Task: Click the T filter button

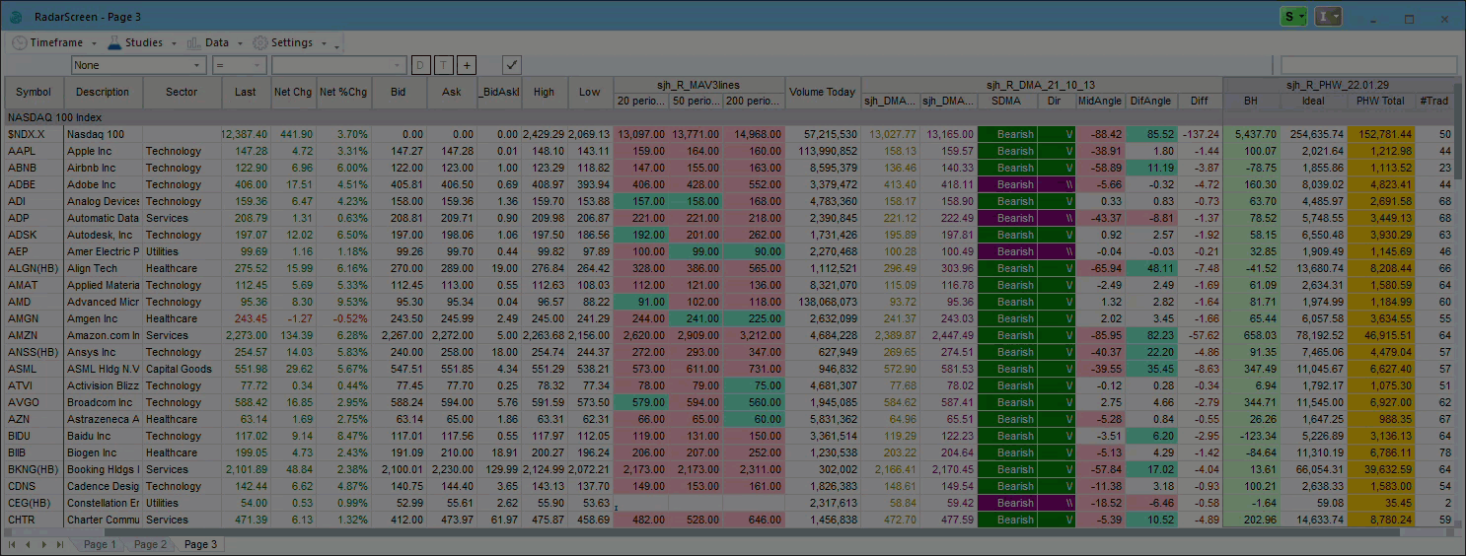Action: tap(444, 65)
